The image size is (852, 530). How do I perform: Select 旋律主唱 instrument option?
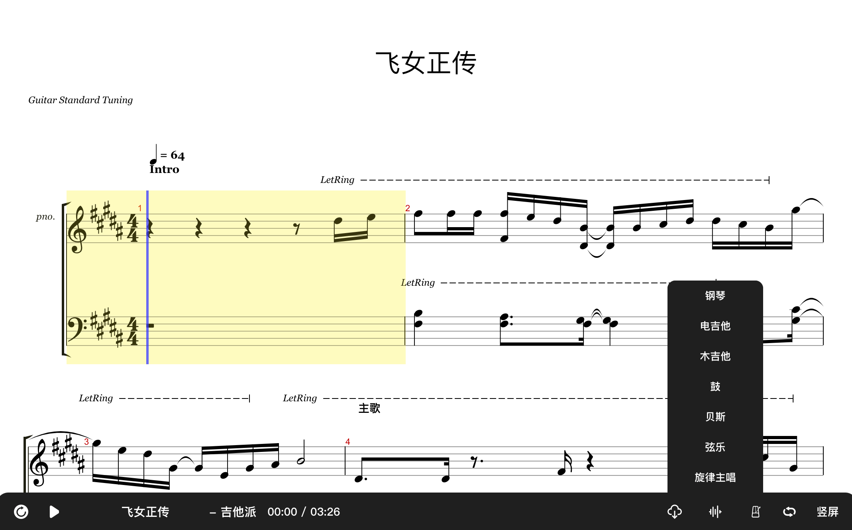(x=715, y=477)
